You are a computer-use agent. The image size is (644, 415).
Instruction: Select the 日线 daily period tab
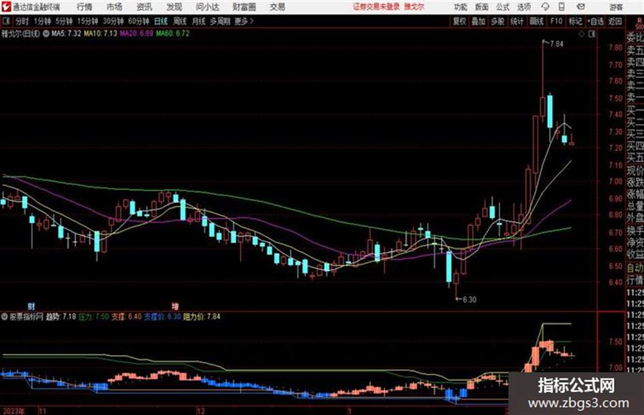click(x=161, y=21)
